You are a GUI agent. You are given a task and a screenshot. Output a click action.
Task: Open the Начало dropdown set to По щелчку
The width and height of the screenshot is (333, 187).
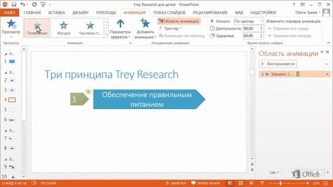[x=249, y=21]
